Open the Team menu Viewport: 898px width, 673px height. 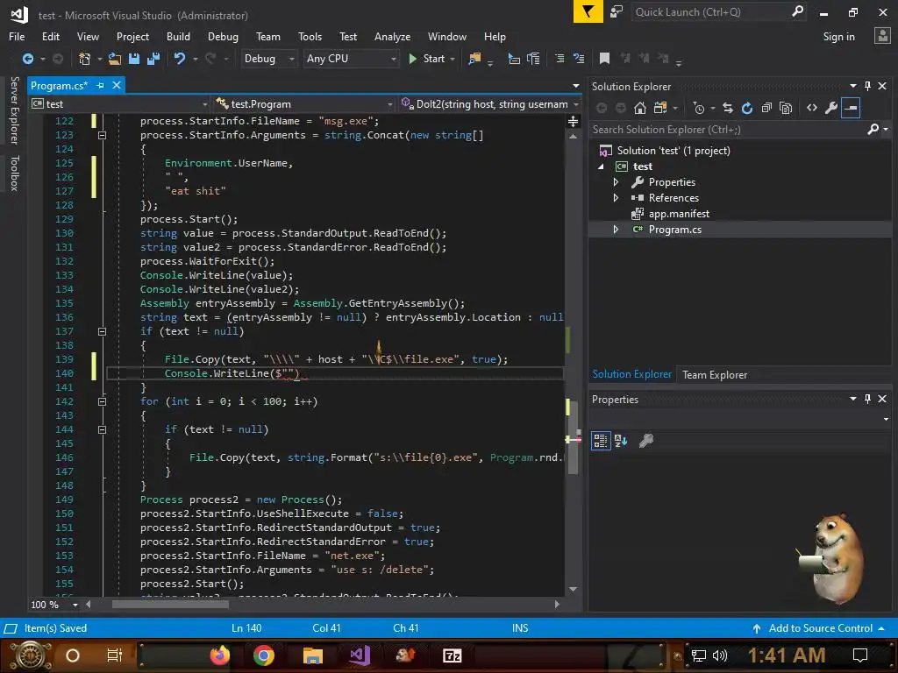pos(268,37)
